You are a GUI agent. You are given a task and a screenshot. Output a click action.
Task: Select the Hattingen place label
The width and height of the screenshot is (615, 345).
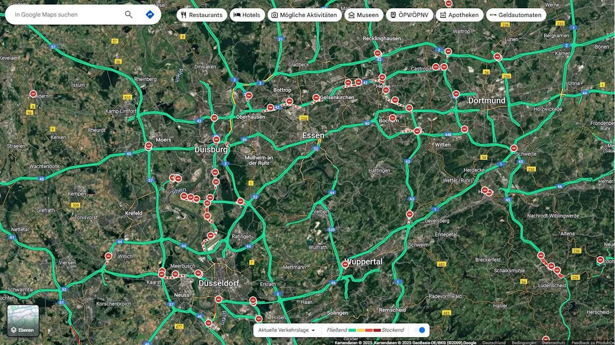pyautogui.click(x=380, y=171)
